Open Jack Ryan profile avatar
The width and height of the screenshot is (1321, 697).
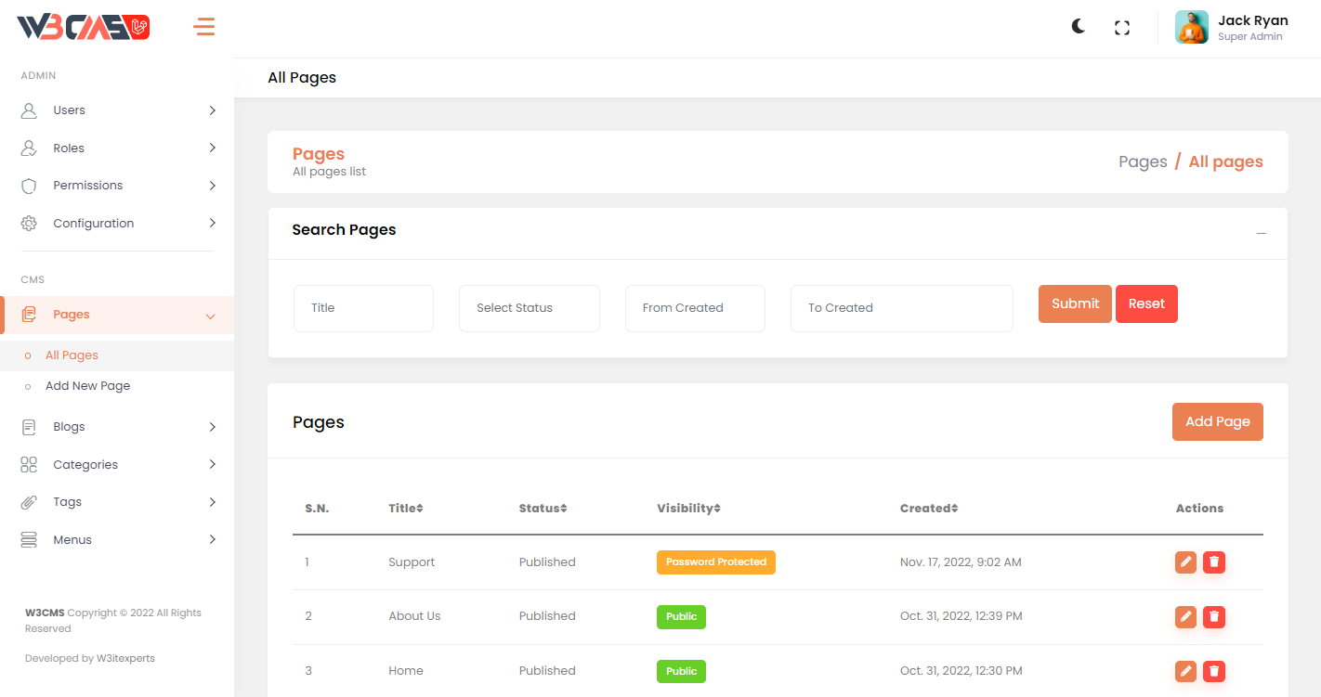click(1191, 27)
